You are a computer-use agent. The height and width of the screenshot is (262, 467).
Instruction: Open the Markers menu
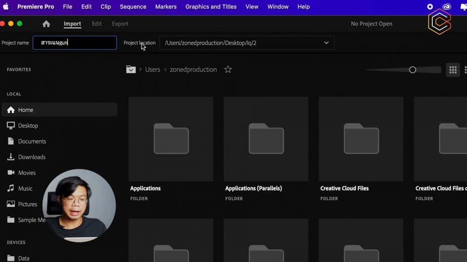tap(166, 7)
